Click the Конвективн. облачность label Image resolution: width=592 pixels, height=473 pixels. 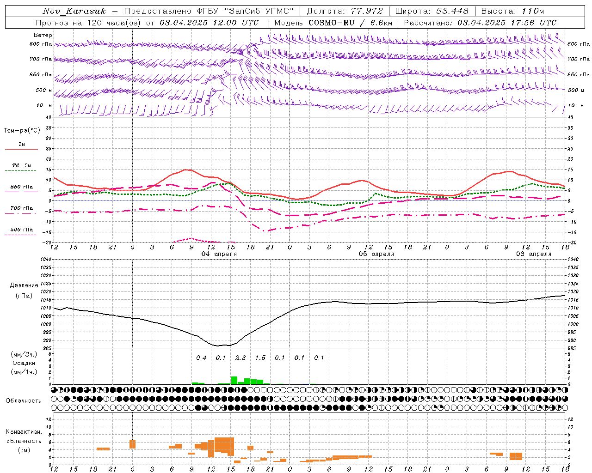[x=24, y=436]
